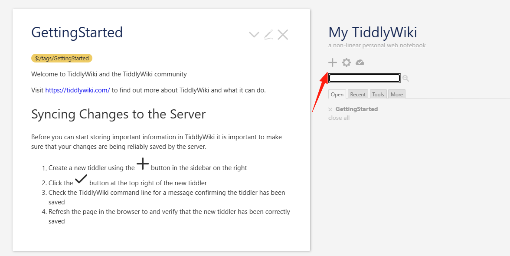The image size is (510, 256).
Task: Open the control panel gear icon
Action: 347,62
